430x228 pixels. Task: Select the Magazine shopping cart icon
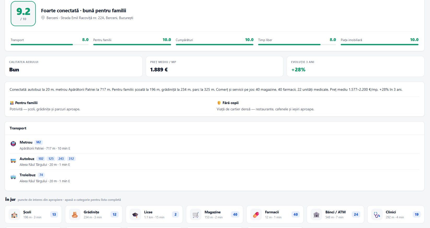coord(196,215)
